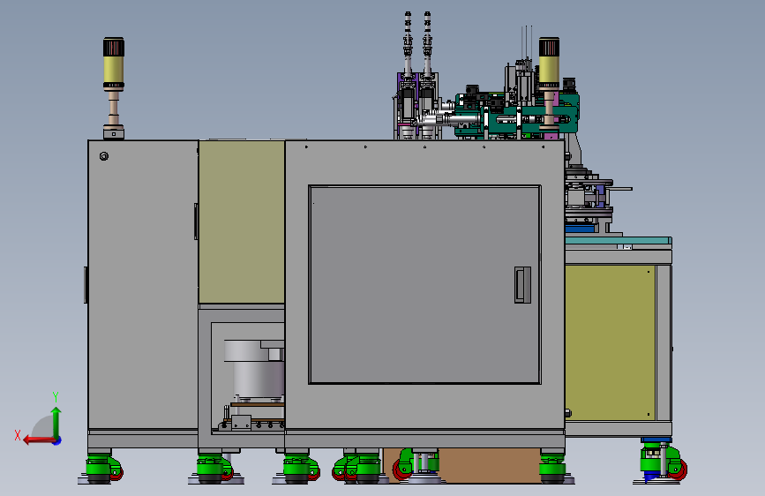Select the large front door panel
The height and width of the screenshot is (496, 765).
click(424, 284)
